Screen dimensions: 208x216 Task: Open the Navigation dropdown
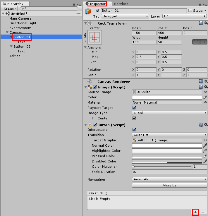pos(169,179)
